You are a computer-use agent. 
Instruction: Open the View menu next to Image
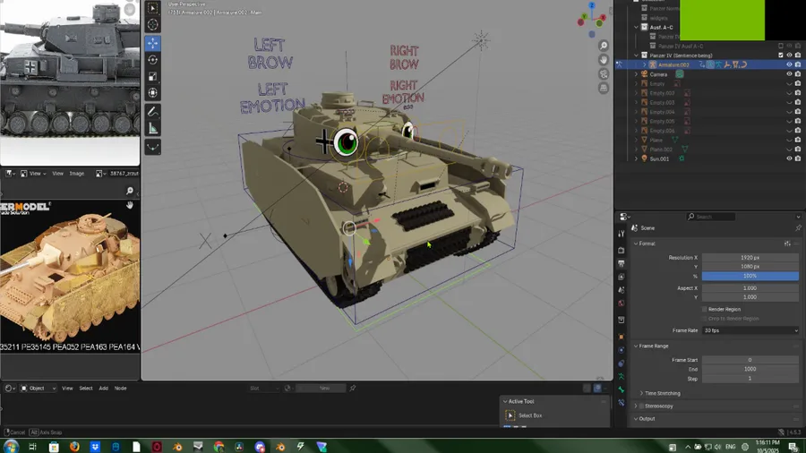[57, 174]
